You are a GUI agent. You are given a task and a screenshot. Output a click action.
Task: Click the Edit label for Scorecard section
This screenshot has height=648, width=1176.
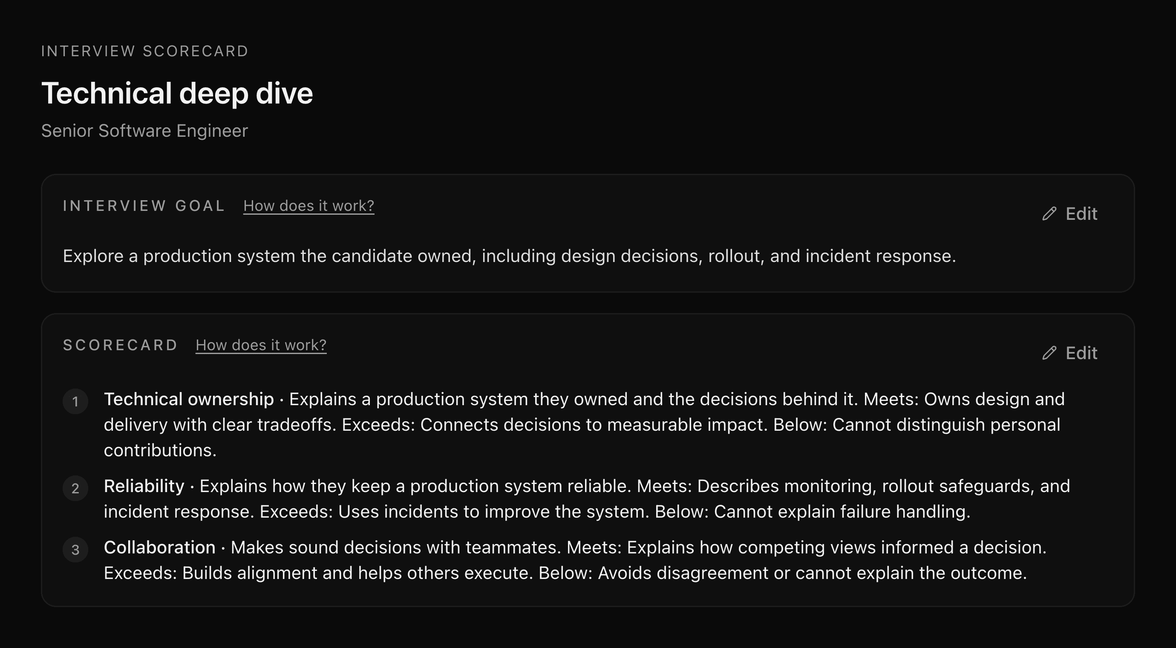[x=1081, y=353]
